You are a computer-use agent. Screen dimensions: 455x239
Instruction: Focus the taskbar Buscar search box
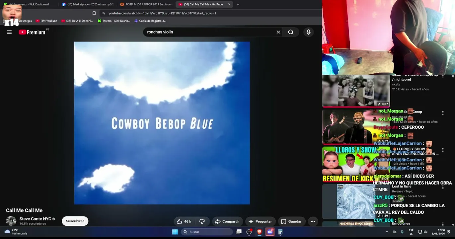pos(207,232)
